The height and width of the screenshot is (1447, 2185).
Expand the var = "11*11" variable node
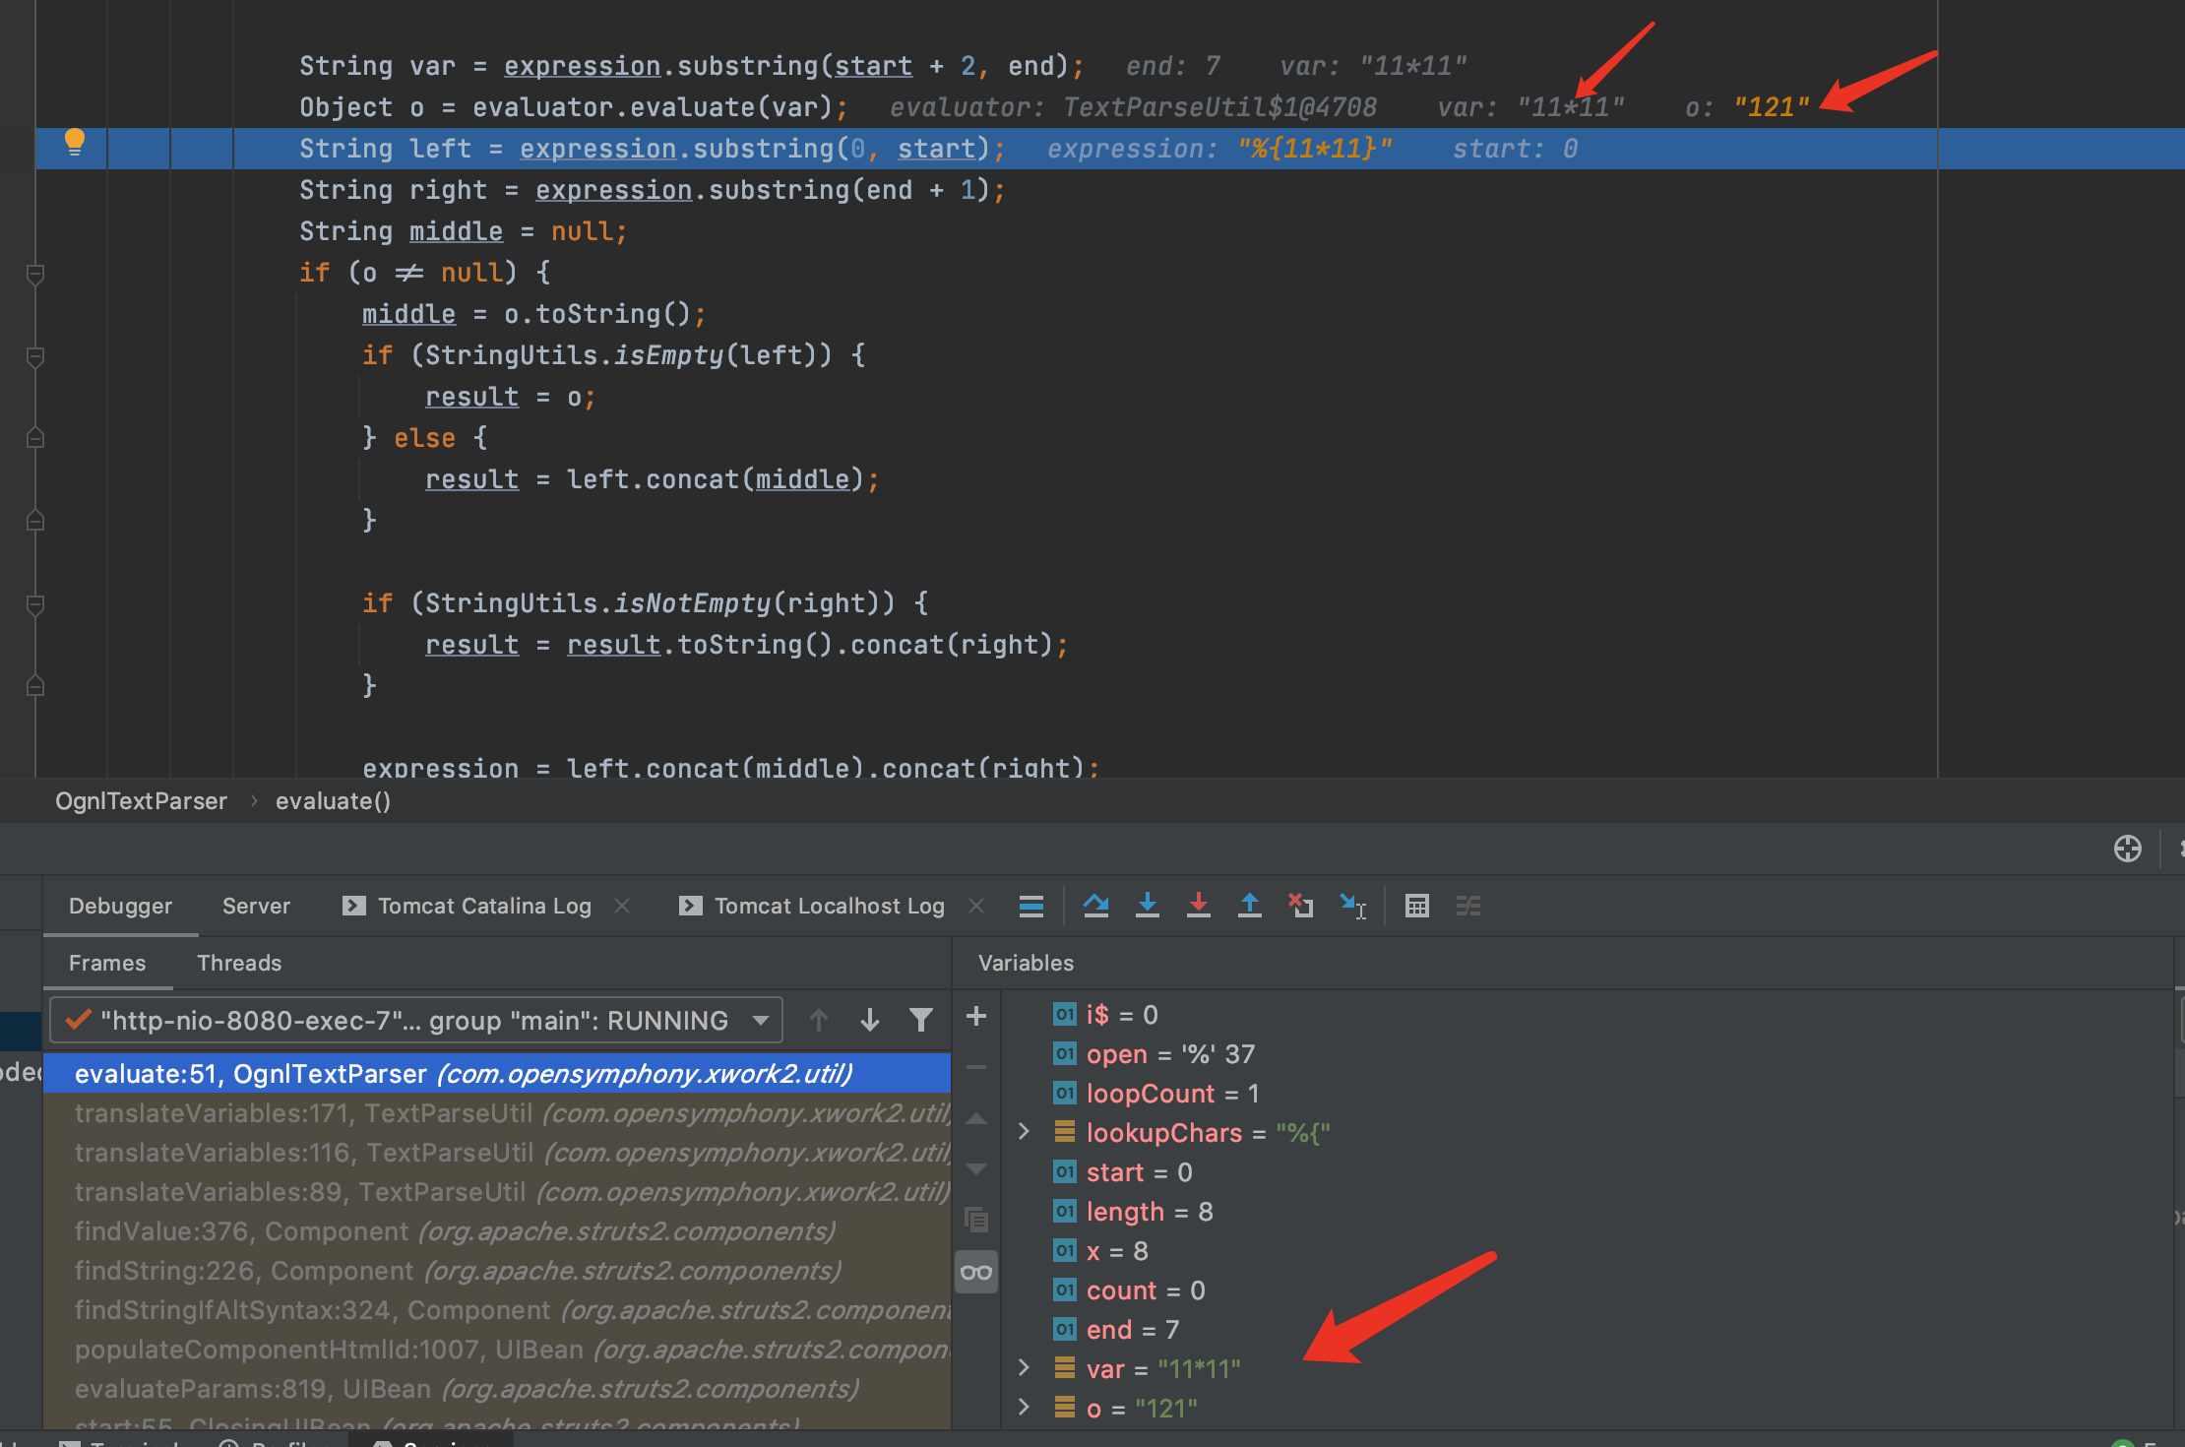1024,1368
